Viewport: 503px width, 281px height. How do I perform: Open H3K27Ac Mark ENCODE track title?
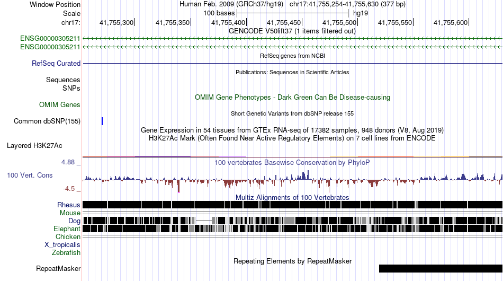pyautogui.click(x=292, y=138)
